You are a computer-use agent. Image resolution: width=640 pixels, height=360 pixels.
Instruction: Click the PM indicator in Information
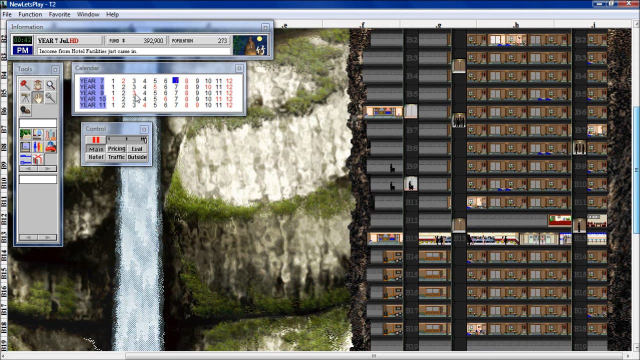pos(22,50)
